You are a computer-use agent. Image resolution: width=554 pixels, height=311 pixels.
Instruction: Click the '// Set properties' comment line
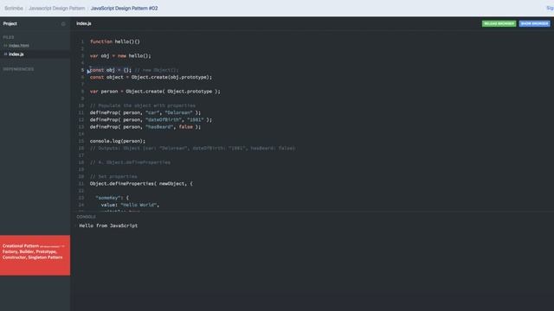[113, 176]
